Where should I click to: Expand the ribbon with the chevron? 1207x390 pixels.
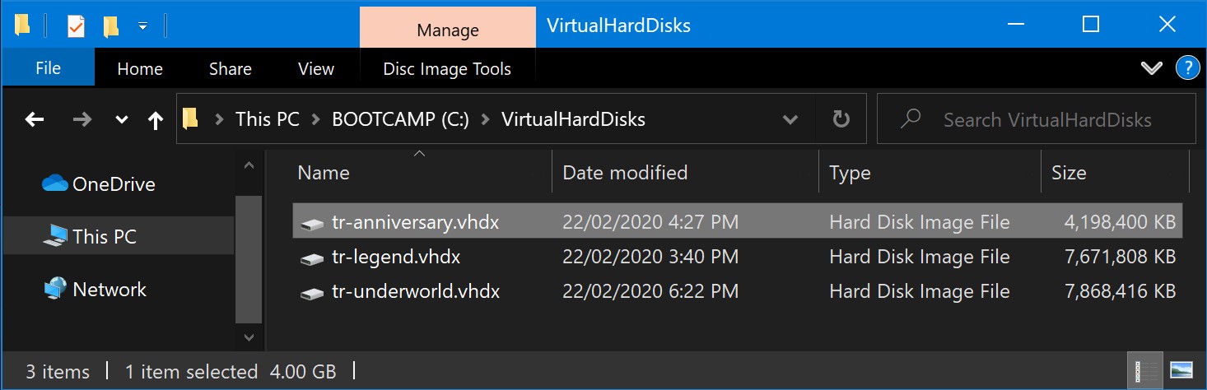point(1151,68)
